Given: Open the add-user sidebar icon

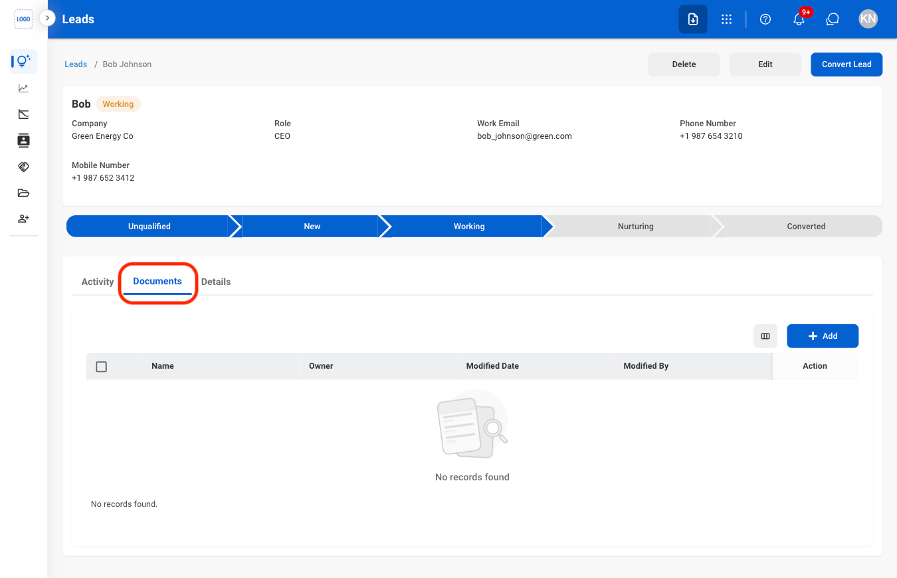Looking at the screenshot, I should [24, 219].
